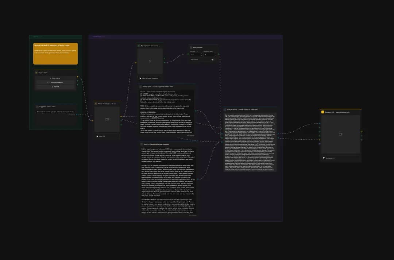
Task: Click the orange sticky note about first 10 seconds
Action: 55,54
